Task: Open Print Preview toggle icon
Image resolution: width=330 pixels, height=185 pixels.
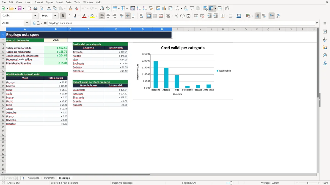Action: point(42,8)
